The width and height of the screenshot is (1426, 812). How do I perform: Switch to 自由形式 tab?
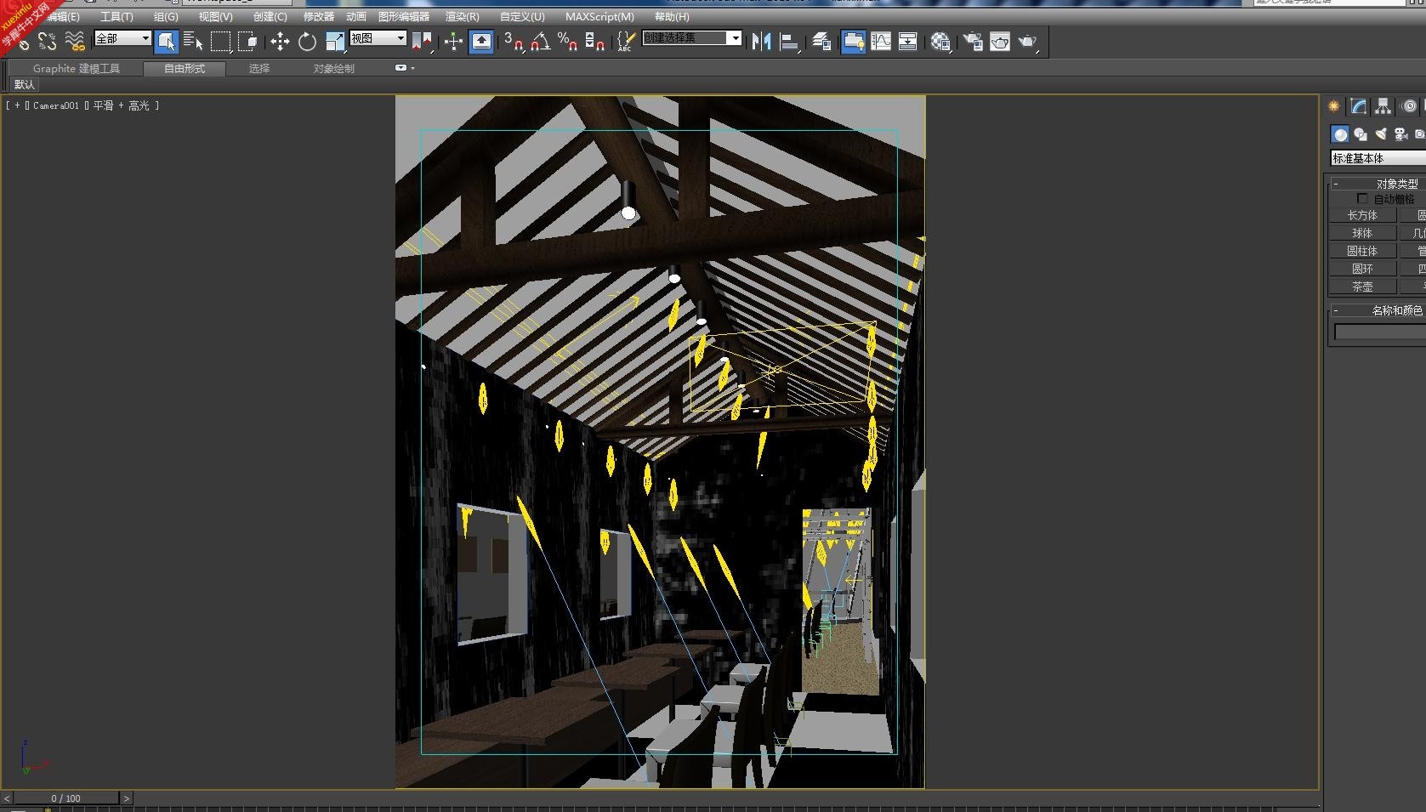point(185,68)
